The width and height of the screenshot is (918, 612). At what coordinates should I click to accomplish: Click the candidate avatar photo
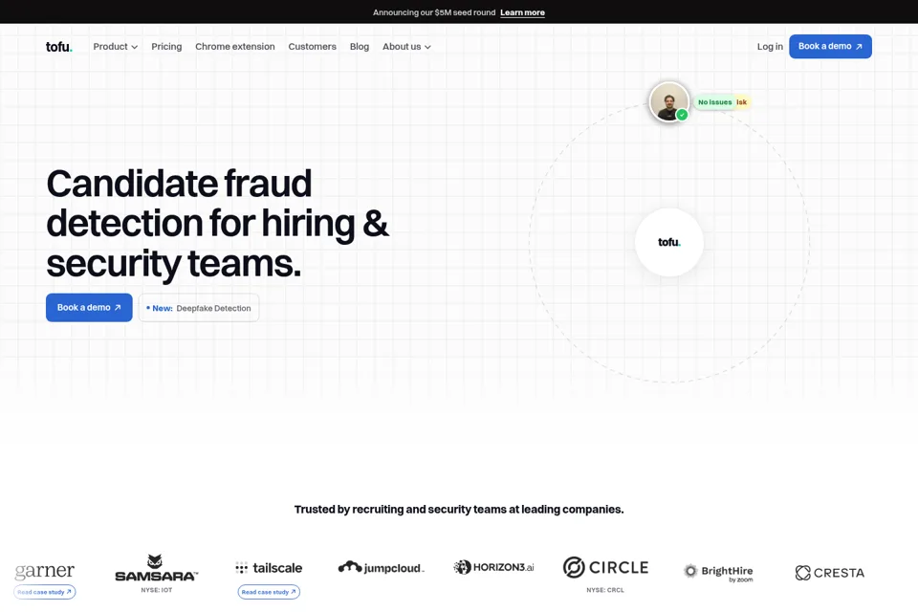(x=669, y=102)
